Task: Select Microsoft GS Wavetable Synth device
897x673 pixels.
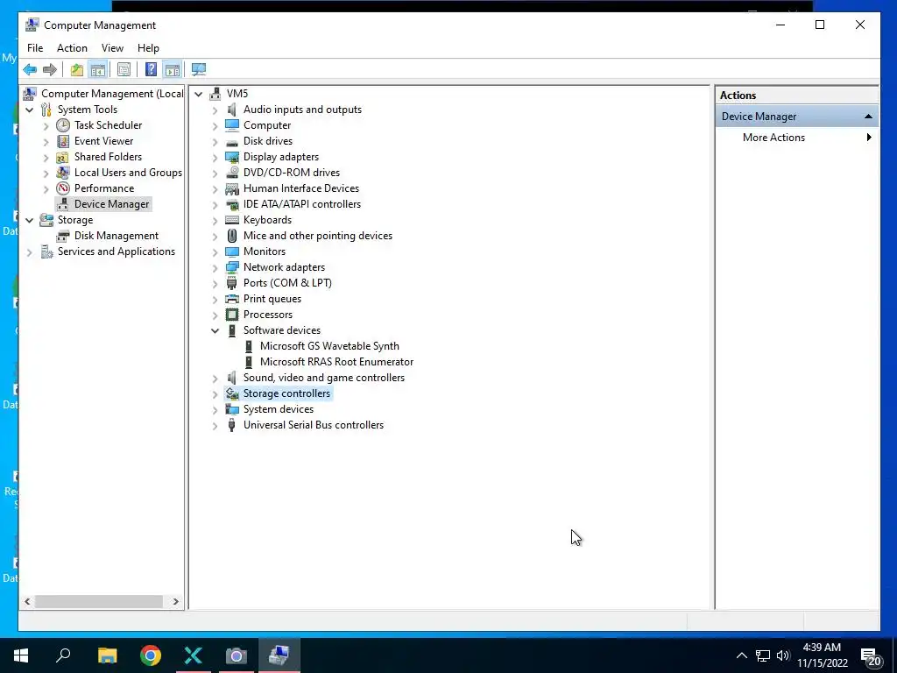Action: click(329, 346)
